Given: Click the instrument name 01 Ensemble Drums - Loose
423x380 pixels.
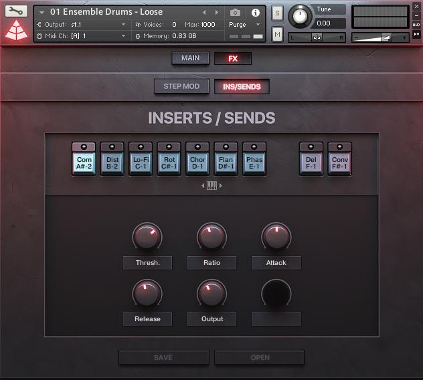Looking at the screenshot, I should pyautogui.click(x=106, y=12).
